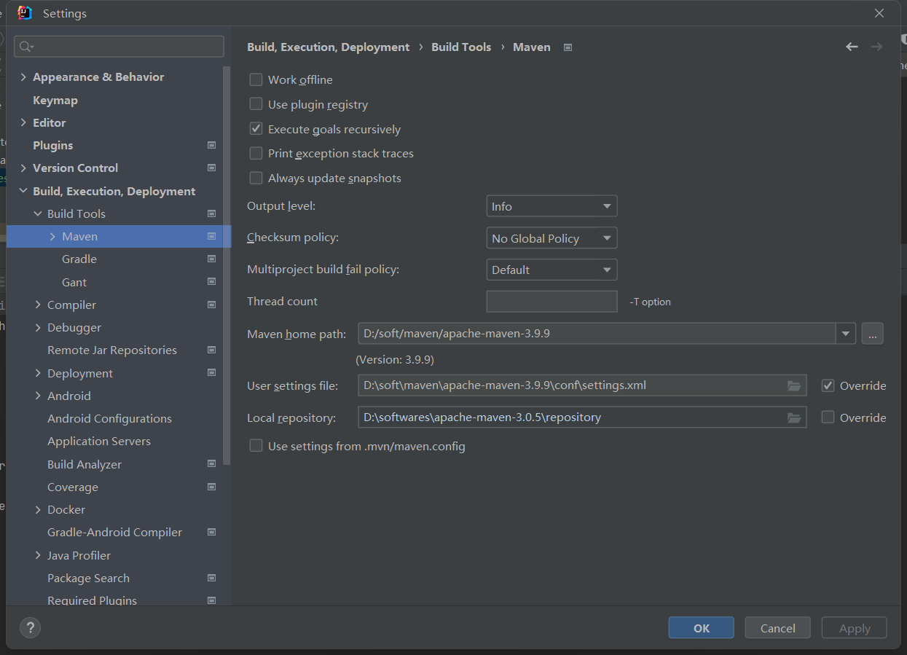Viewport: 907px width, 655px height.
Task: Enable Use settings from .mvn/maven.config
Action: tap(256, 446)
